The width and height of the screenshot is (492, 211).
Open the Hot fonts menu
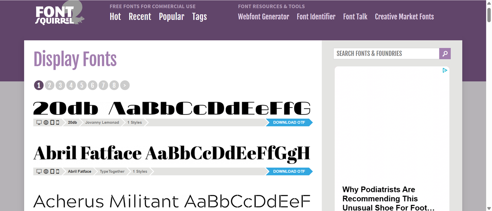(x=115, y=16)
